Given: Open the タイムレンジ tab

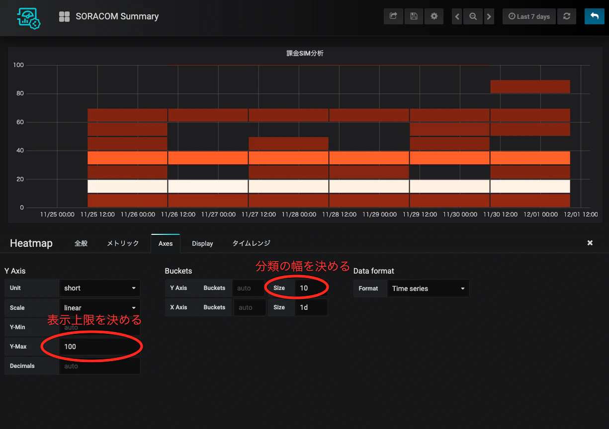Looking at the screenshot, I should click(x=251, y=243).
